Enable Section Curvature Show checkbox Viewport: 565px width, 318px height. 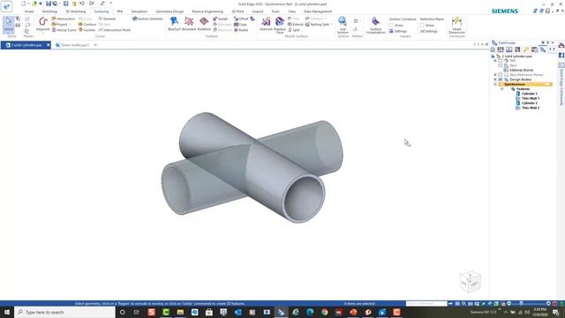pos(391,26)
